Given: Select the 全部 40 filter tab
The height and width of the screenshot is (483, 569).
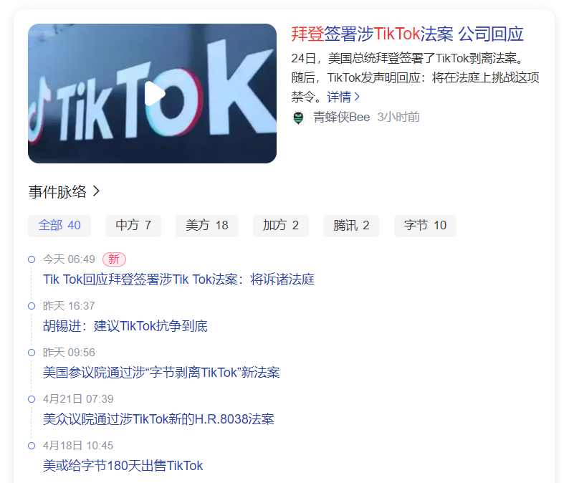Looking at the screenshot, I should click(x=59, y=226).
